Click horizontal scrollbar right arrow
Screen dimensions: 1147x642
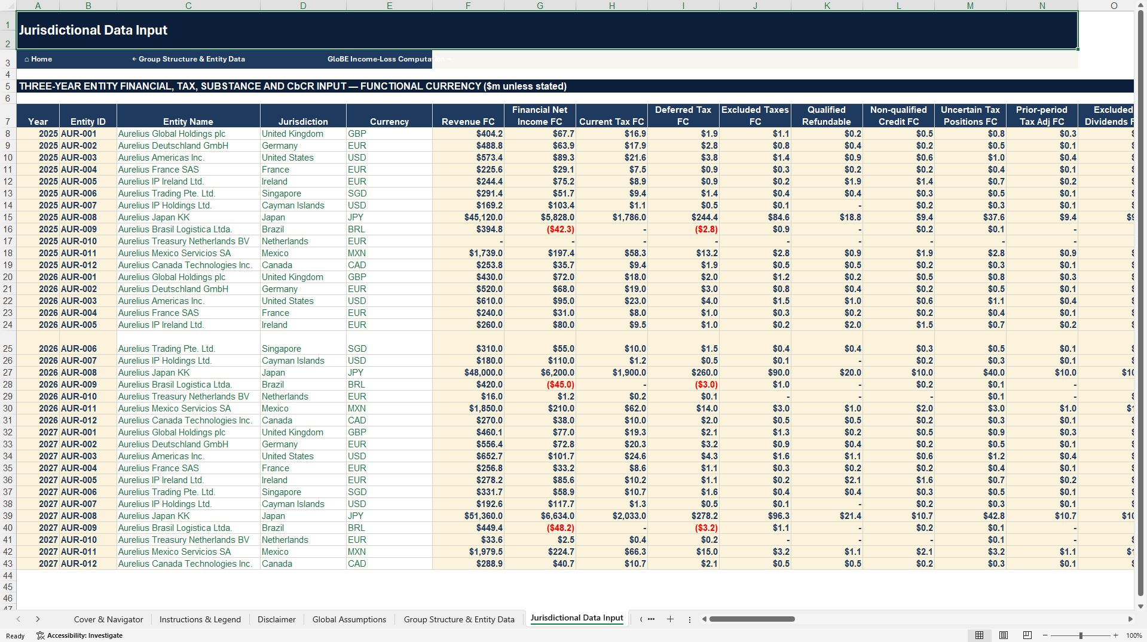(x=1130, y=619)
